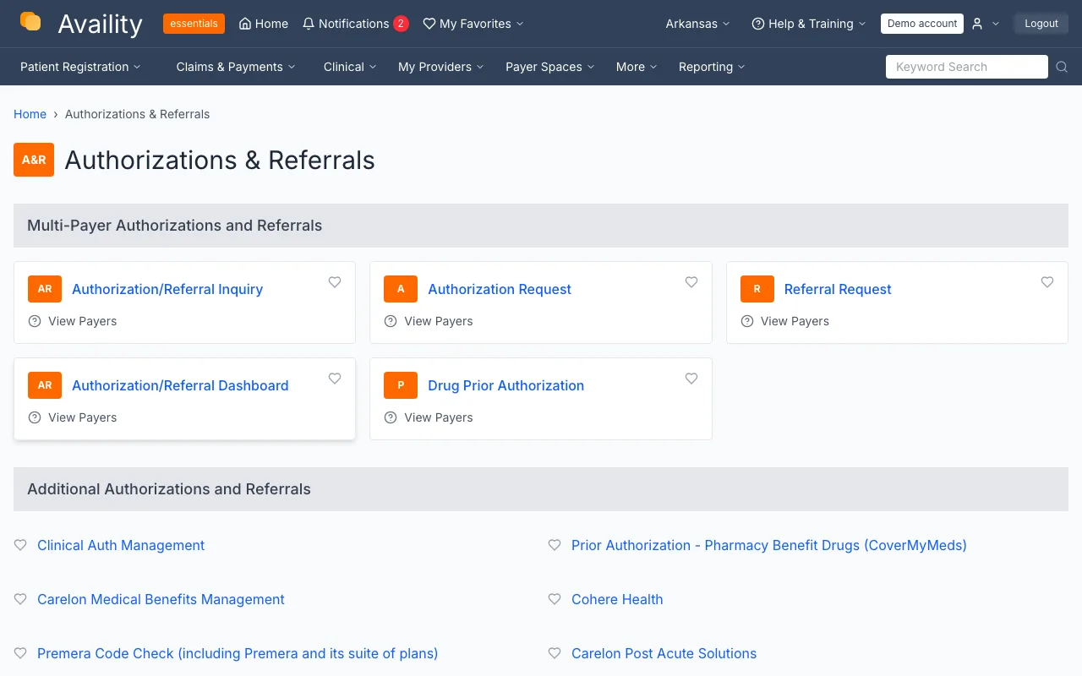Open the Claims & Payments menu
The image size is (1082, 676).
236,67
